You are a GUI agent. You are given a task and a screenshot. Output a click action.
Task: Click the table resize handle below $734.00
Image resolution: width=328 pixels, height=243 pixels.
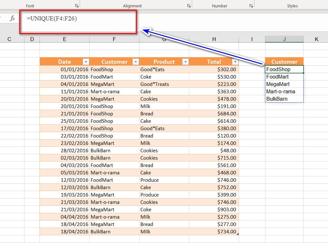237,234
